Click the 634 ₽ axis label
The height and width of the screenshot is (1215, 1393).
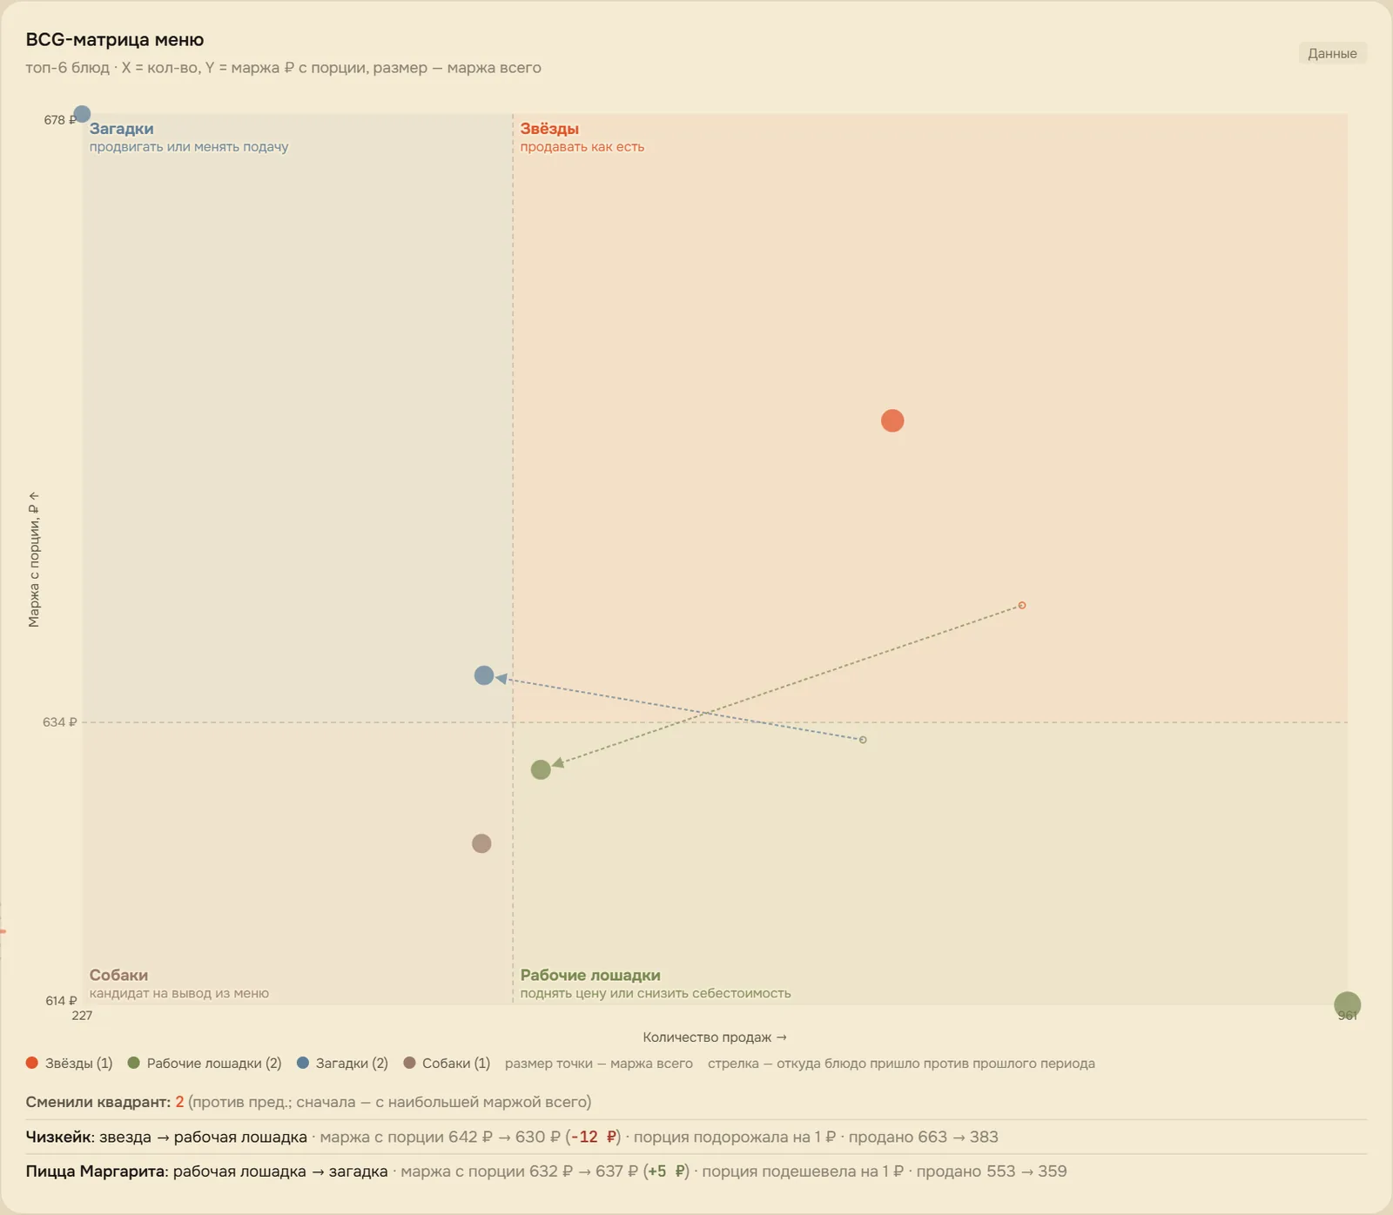point(60,722)
